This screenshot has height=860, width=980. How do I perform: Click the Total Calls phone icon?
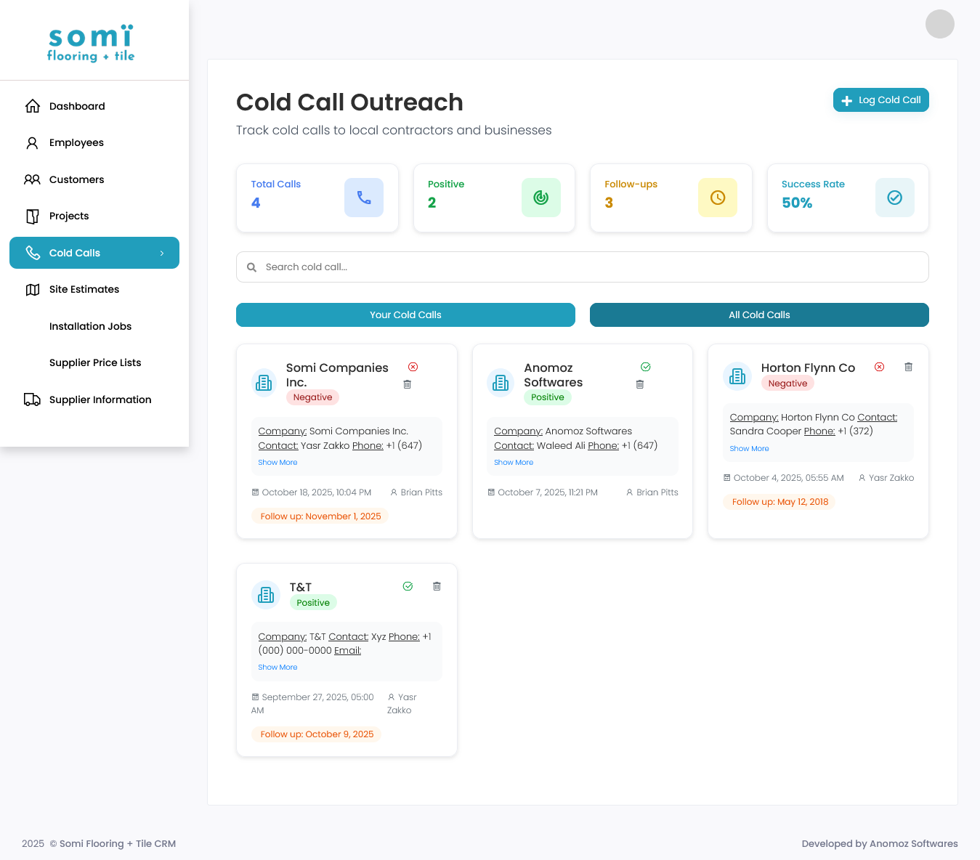coord(364,198)
